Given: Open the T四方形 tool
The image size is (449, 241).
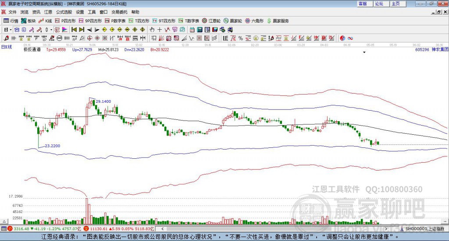Looking at the screenshot, I should point(139,21).
